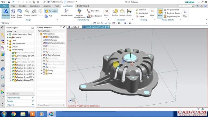Image resolution: width=208 pixels, height=117 pixels.
Task: Click the Find a Command search field
Action: click(x=185, y=6)
